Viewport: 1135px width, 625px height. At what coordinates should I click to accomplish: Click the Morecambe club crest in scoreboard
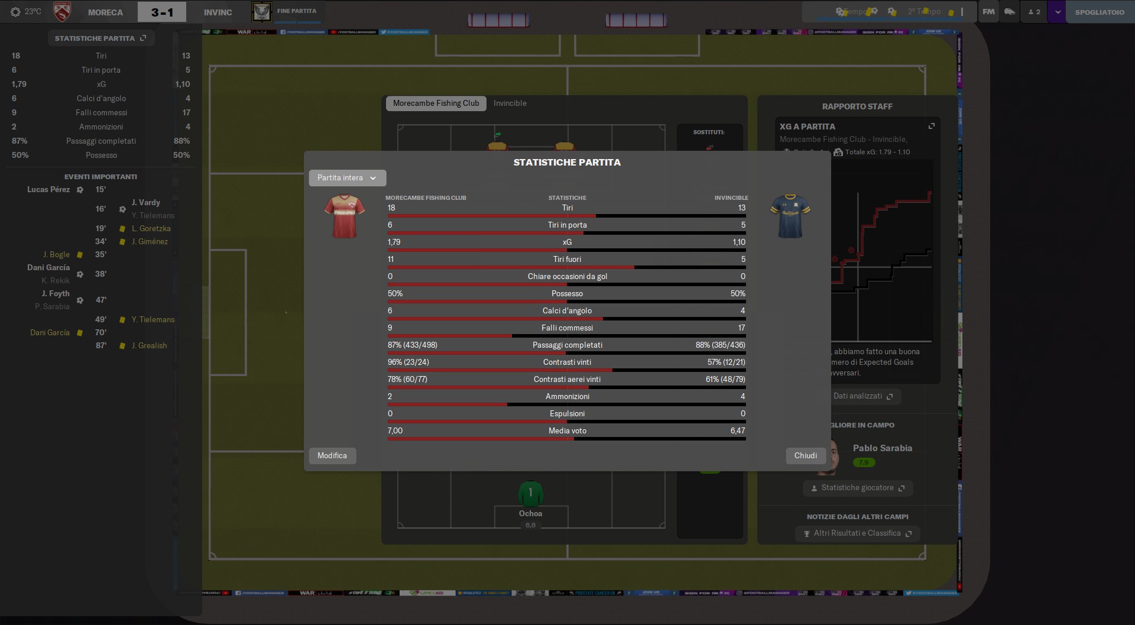pyautogui.click(x=62, y=11)
